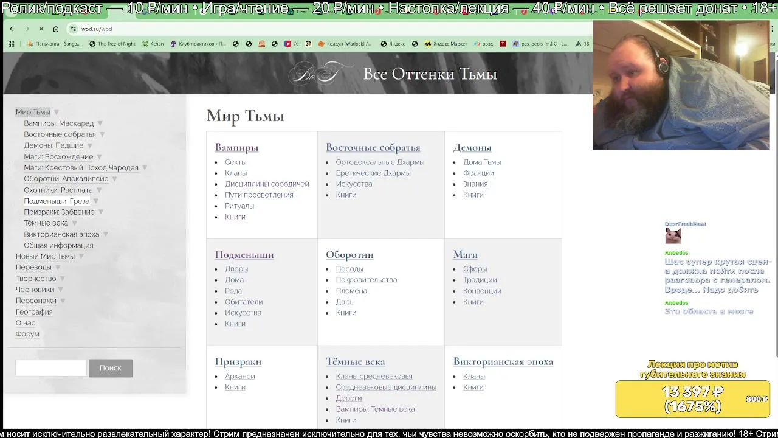Expand Подменыши: Греза submenu arrow
The height and width of the screenshot is (438, 778).
95,201
